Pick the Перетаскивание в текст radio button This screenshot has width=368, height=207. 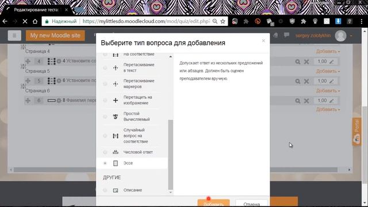[105, 68]
